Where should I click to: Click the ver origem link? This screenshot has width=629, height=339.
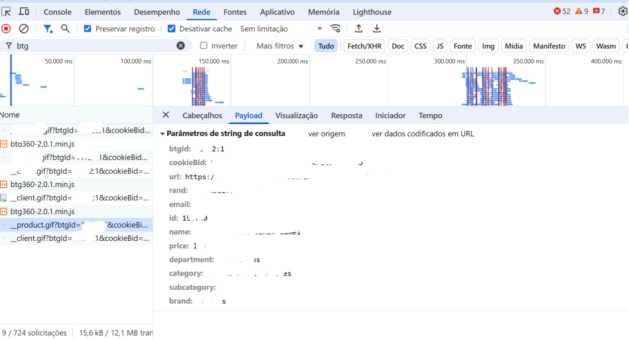326,133
